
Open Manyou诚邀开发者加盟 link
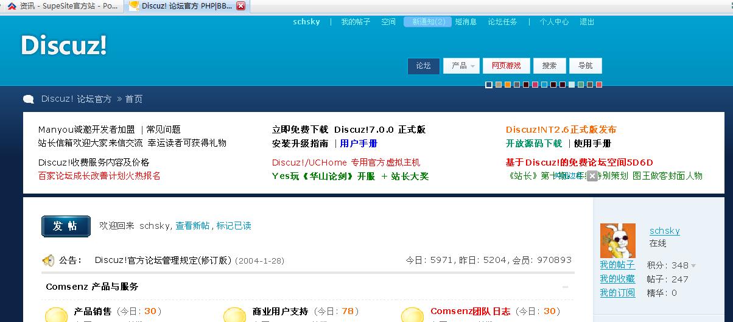(86, 130)
